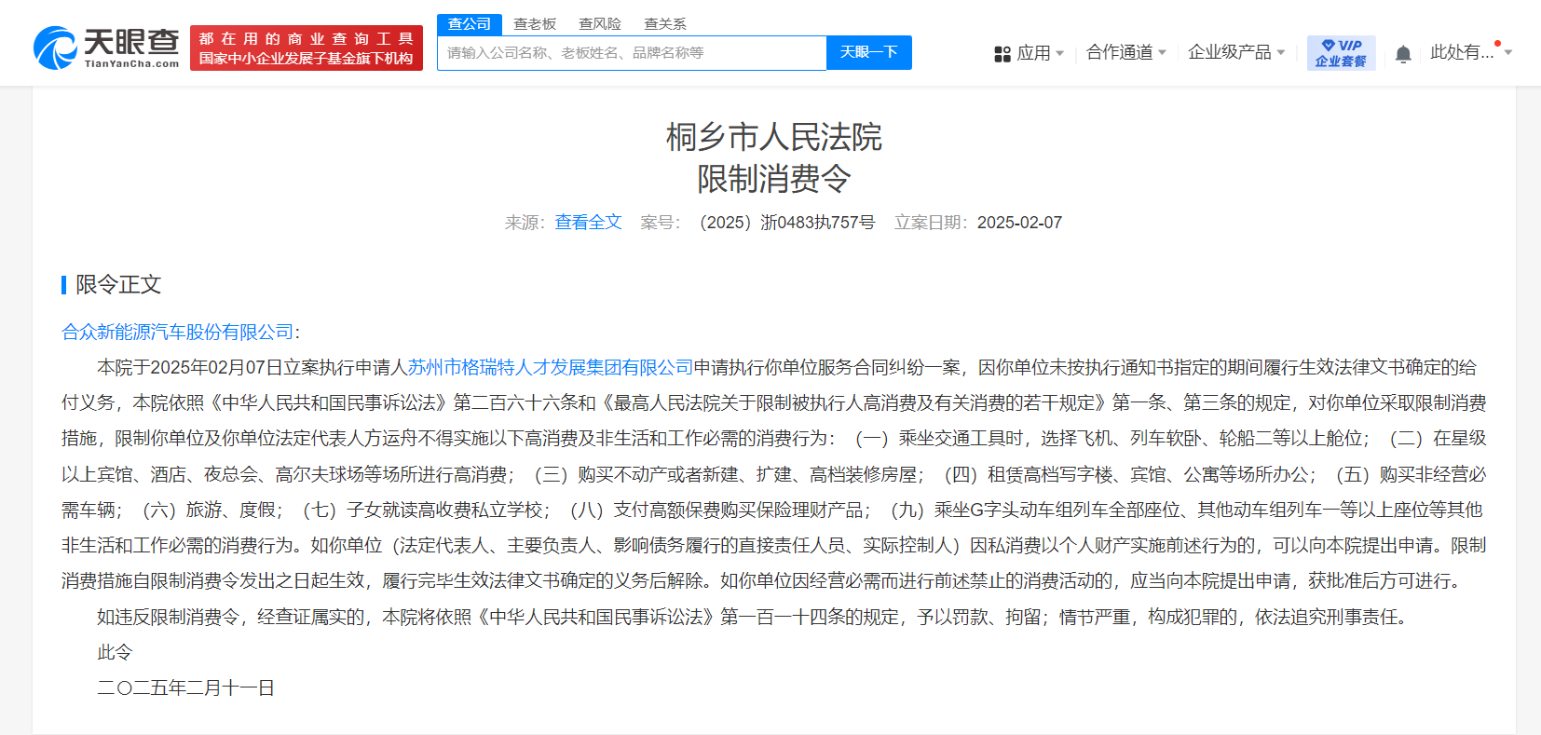Click the red promotional banner
Image resolution: width=1541 pixels, height=735 pixels.
(307, 48)
